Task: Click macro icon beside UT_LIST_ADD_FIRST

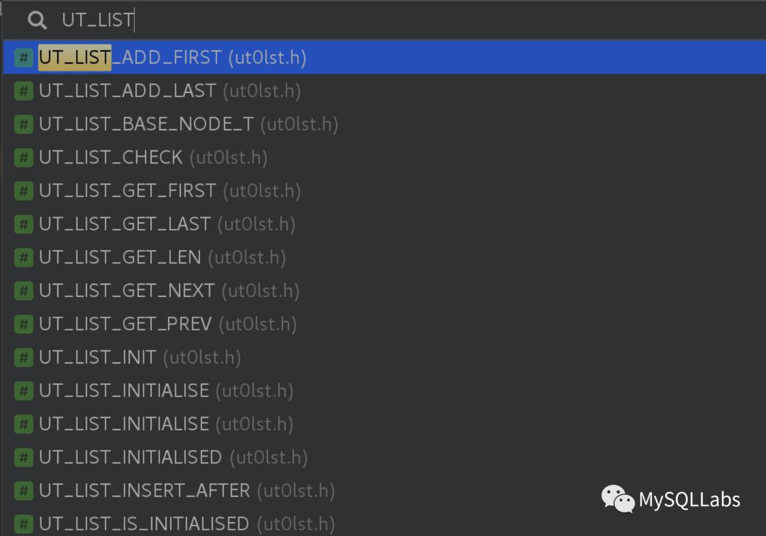Action: point(23,57)
